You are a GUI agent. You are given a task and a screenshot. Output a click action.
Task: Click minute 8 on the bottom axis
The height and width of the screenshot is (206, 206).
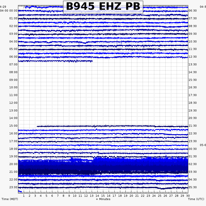coord(63,196)
